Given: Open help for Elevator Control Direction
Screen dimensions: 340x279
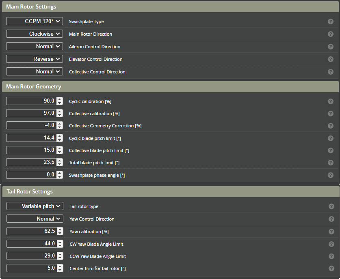Looking at the screenshot, I should 331,59.
